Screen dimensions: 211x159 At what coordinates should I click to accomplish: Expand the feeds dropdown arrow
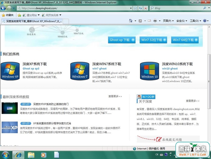tap(145, 21)
